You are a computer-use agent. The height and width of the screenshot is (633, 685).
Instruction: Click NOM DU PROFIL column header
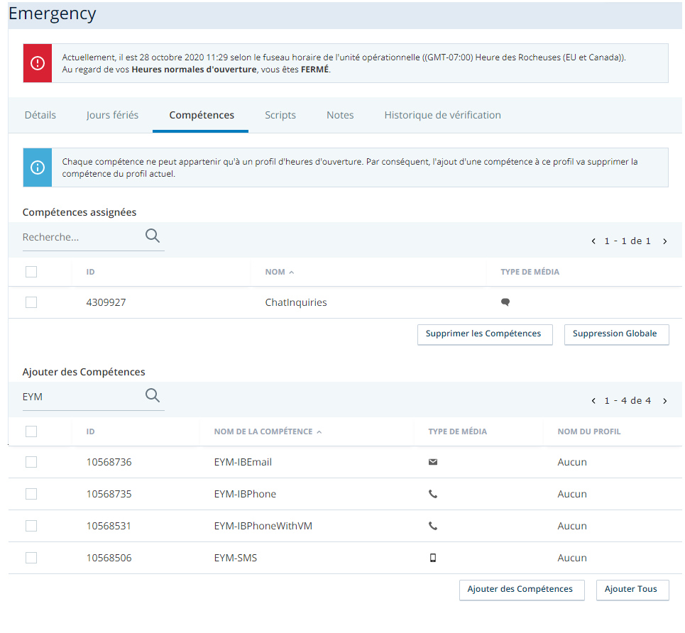(589, 431)
